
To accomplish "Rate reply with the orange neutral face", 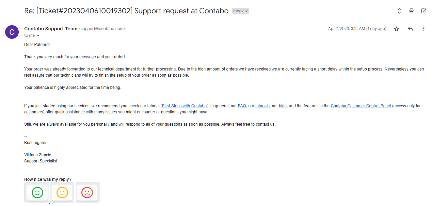I will point(62,193).
